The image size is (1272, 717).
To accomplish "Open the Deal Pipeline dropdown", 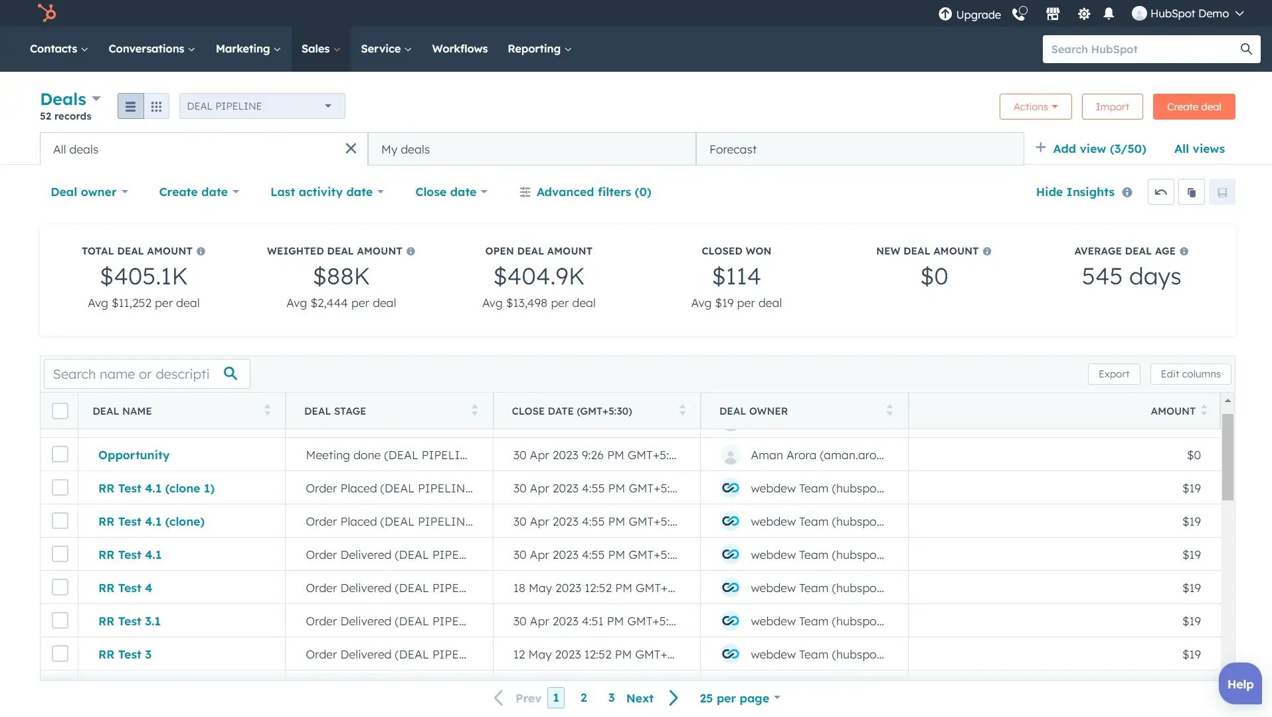I will [x=261, y=106].
